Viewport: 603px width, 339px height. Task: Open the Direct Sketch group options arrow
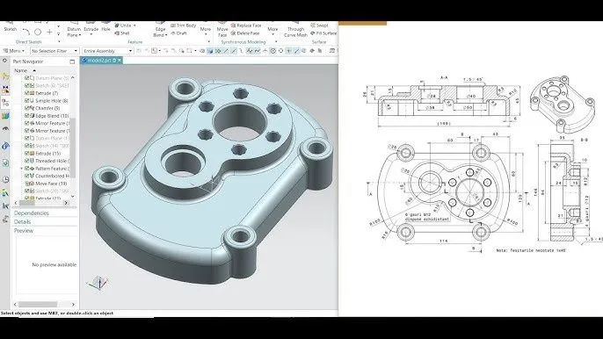[59, 42]
